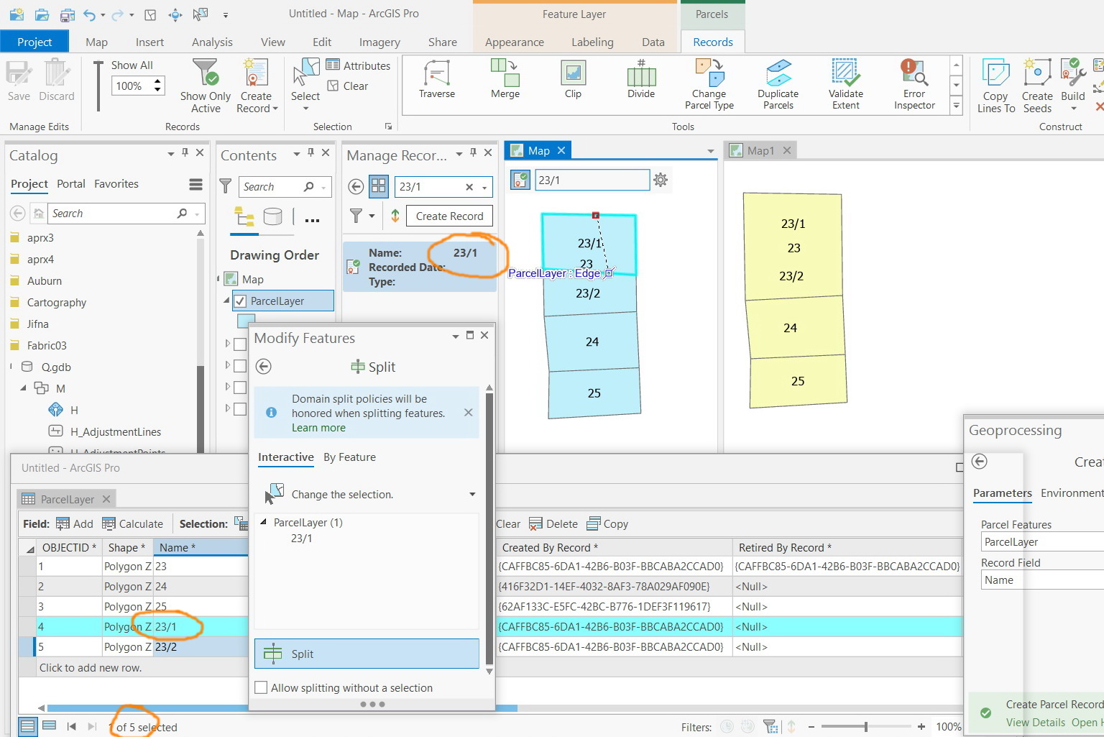The width and height of the screenshot is (1104, 737).
Task: Select the Traverse tool in the gallery
Action: (x=436, y=79)
